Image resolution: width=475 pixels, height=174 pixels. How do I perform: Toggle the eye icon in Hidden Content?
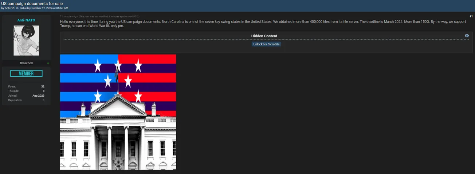467,36
